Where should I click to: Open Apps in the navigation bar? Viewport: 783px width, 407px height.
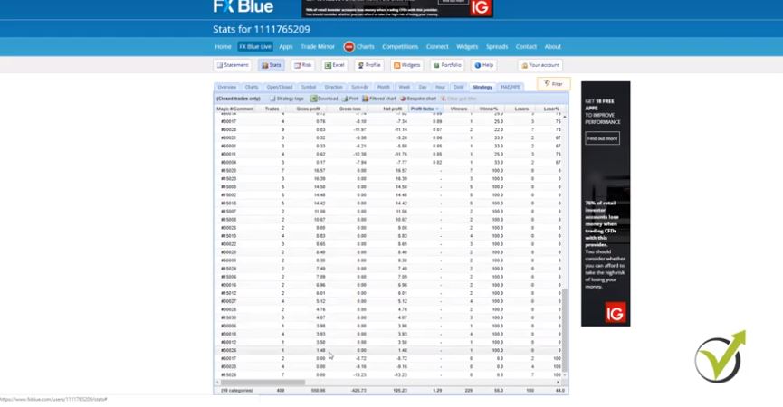point(286,47)
